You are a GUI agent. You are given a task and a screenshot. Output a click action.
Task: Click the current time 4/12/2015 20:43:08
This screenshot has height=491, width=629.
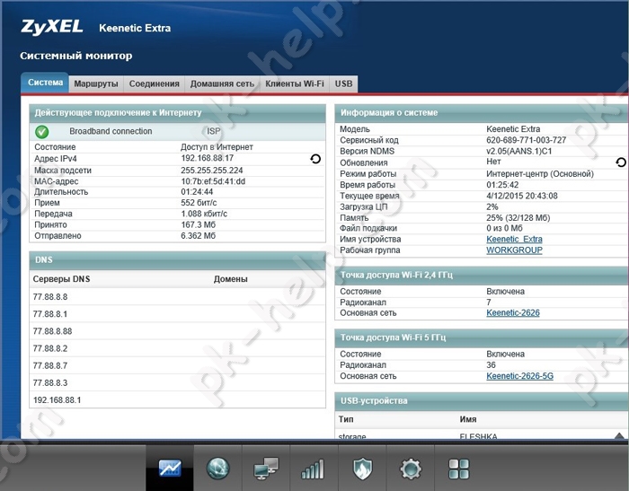522,196
